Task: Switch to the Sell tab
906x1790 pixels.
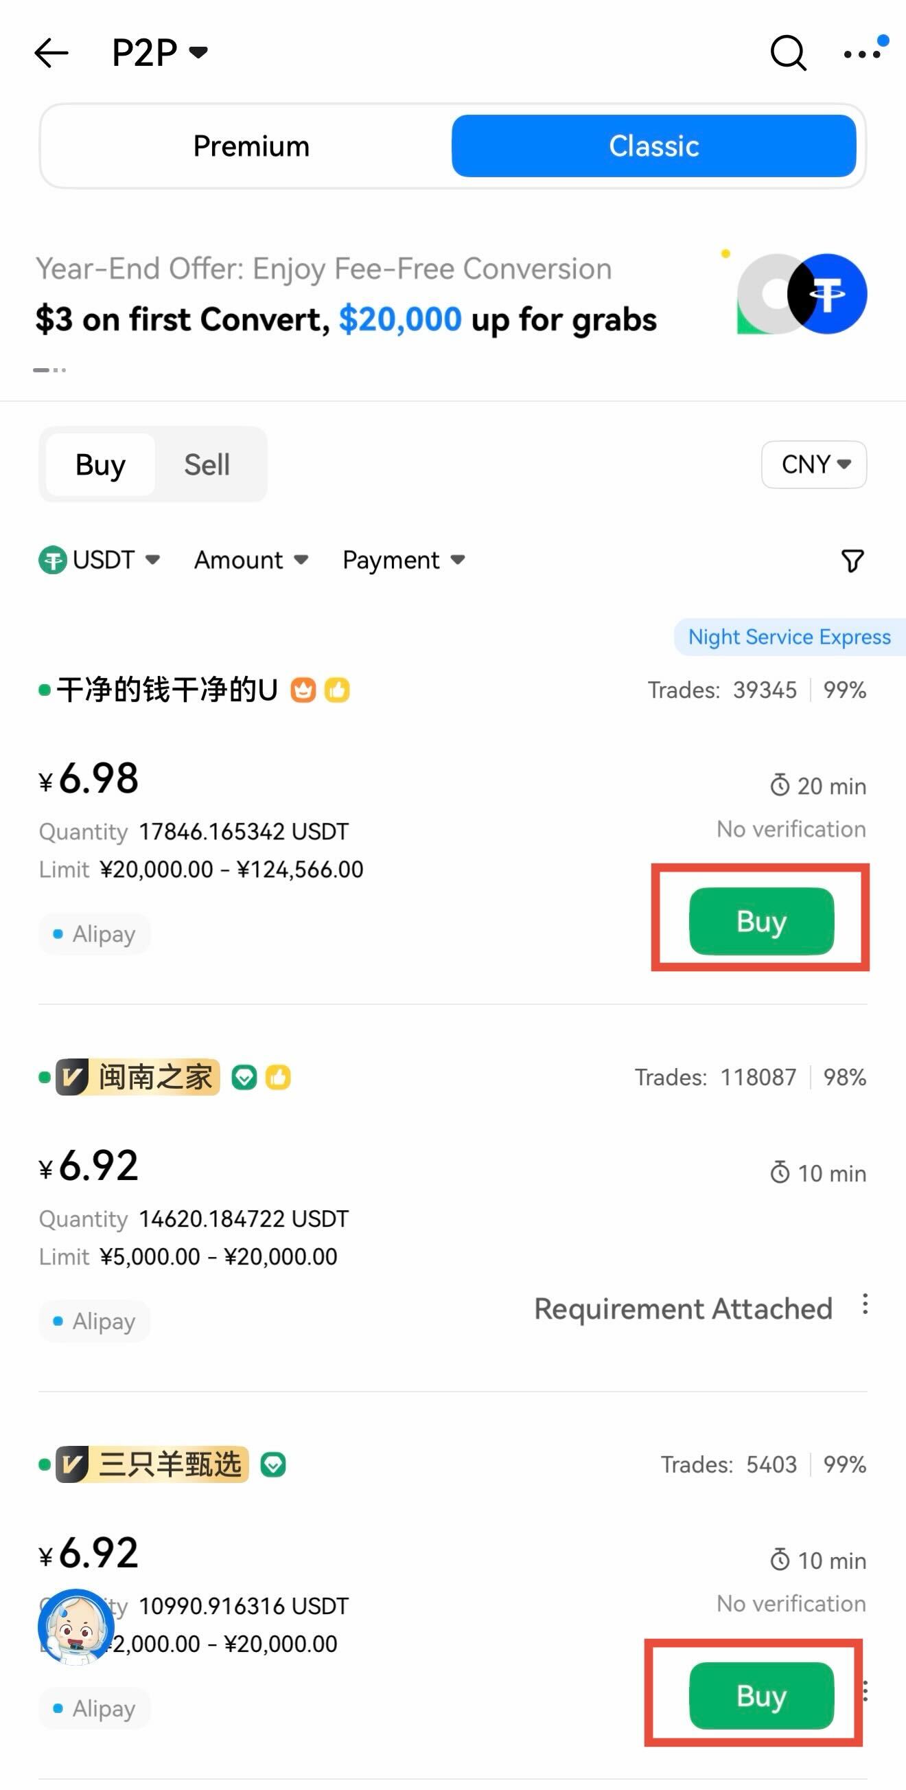Action: (207, 465)
